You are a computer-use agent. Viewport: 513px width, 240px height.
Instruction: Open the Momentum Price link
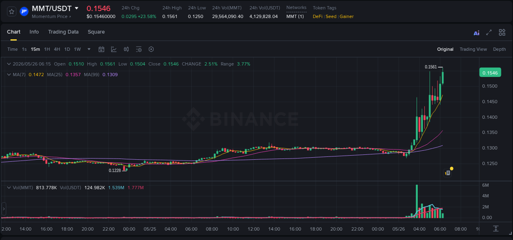(51, 16)
